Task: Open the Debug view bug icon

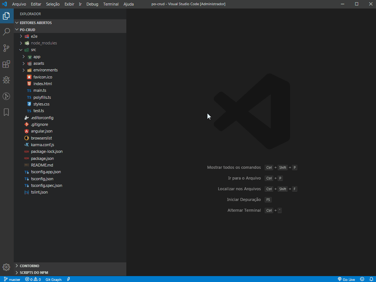Action: [x=6, y=80]
